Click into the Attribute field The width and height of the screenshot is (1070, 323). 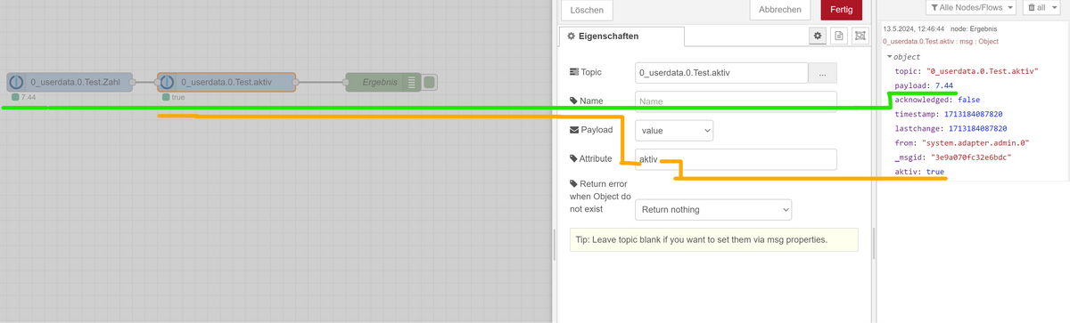(736, 159)
